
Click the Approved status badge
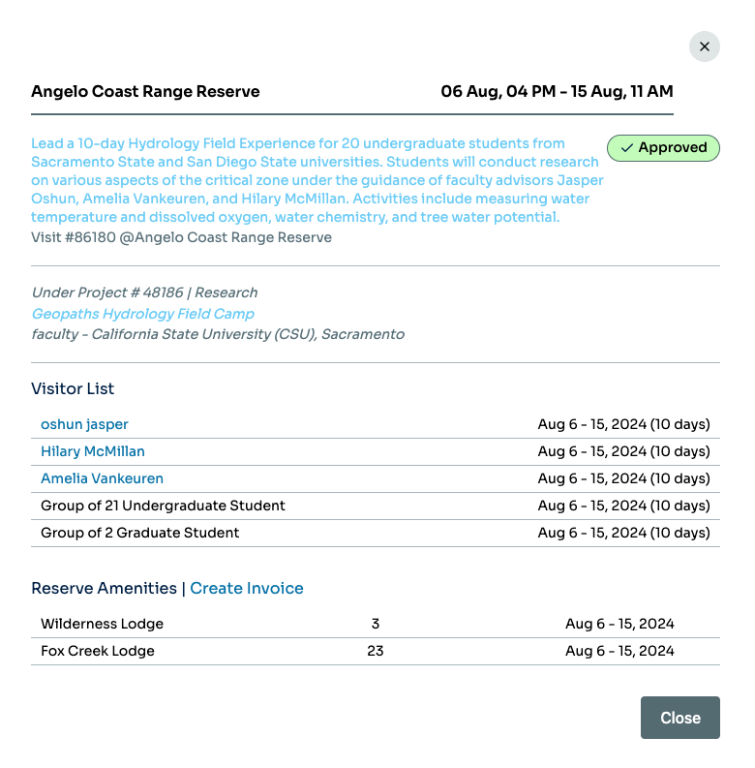click(x=663, y=148)
